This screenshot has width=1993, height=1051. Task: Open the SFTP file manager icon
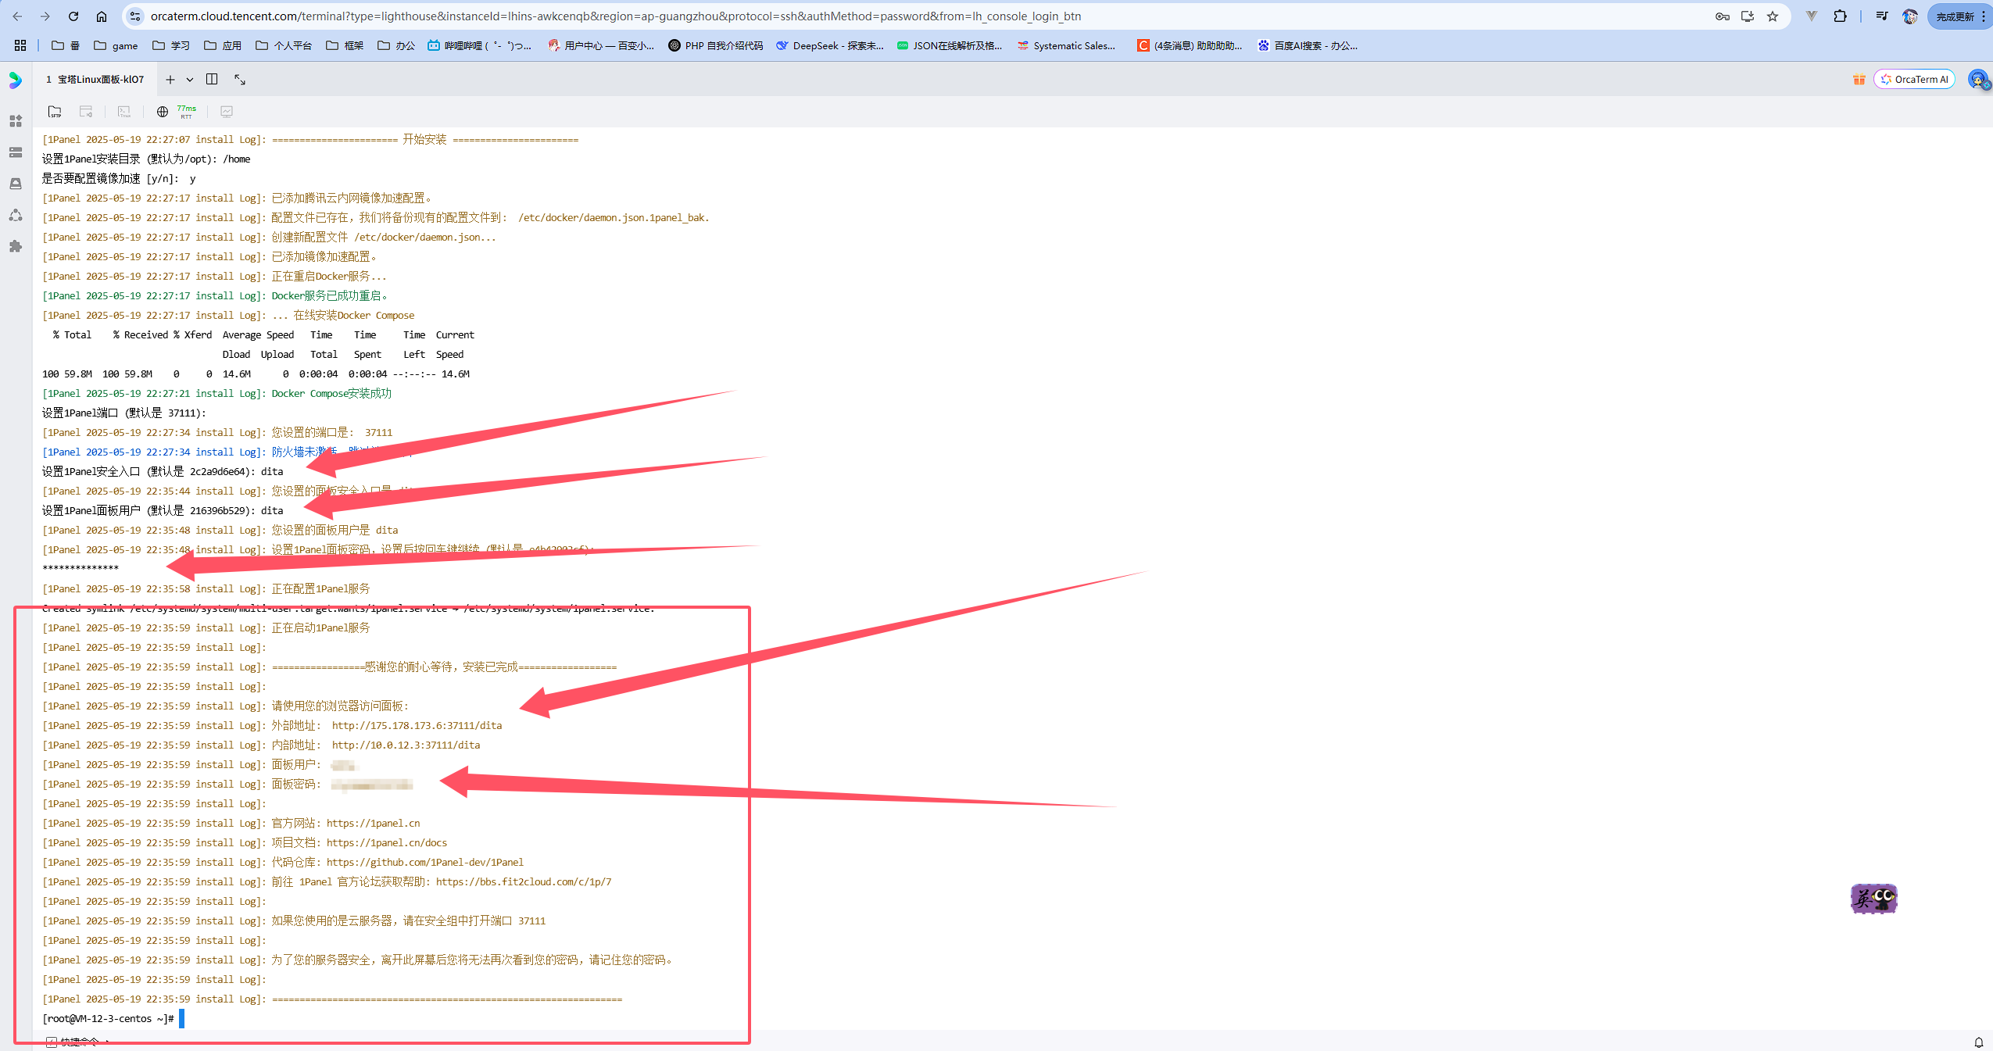55,112
